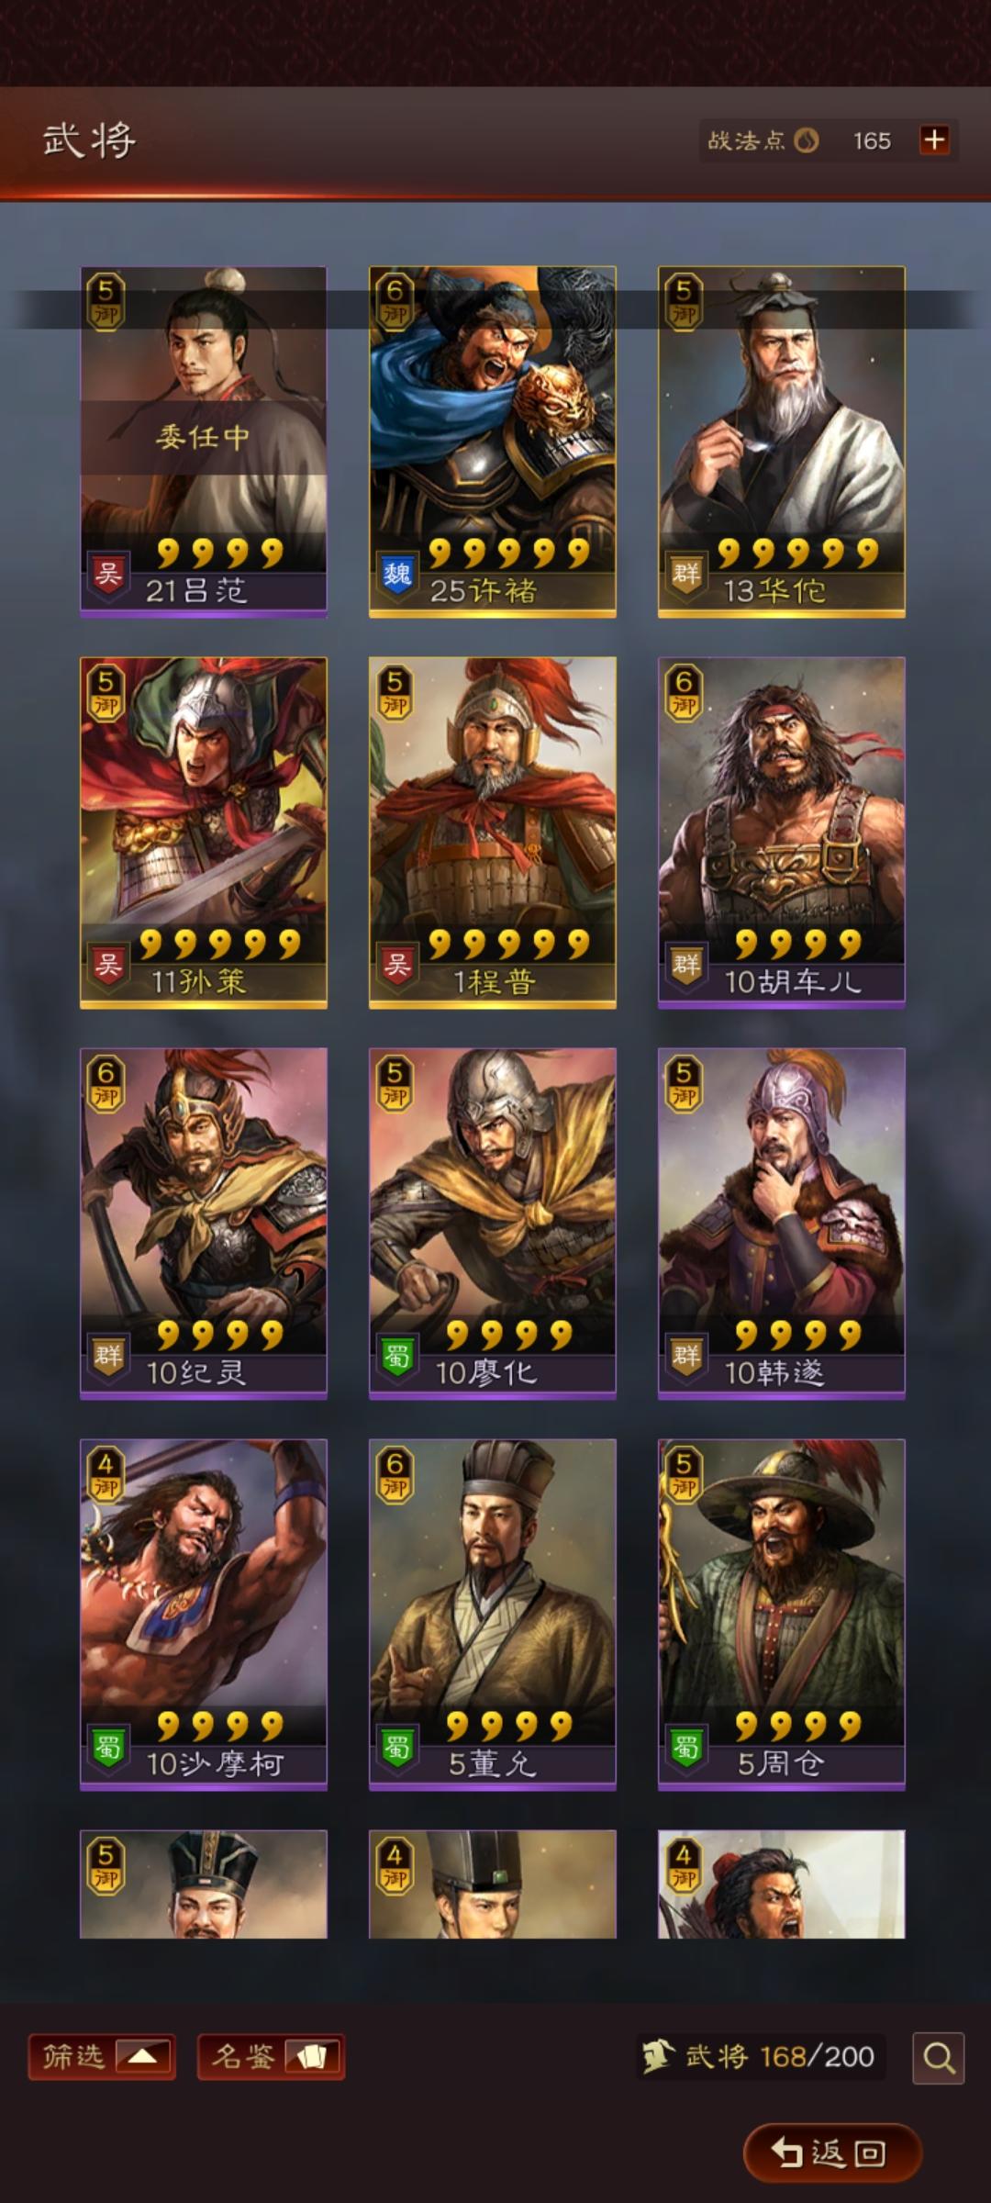The height and width of the screenshot is (2203, 991).
Task: Select the 董允 general card
Action: click(493, 1615)
